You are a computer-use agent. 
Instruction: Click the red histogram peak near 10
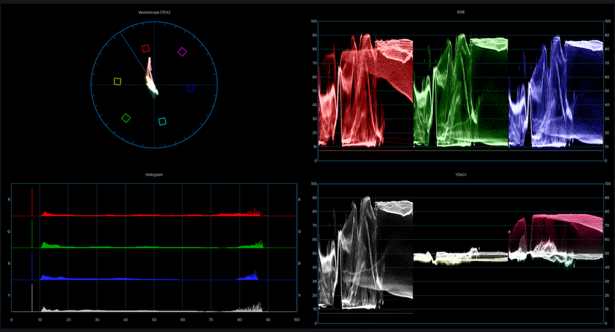[x=45, y=213]
